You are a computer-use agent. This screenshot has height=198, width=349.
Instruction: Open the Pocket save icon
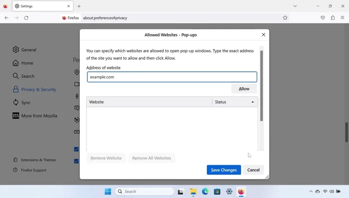[x=323, y=18]
